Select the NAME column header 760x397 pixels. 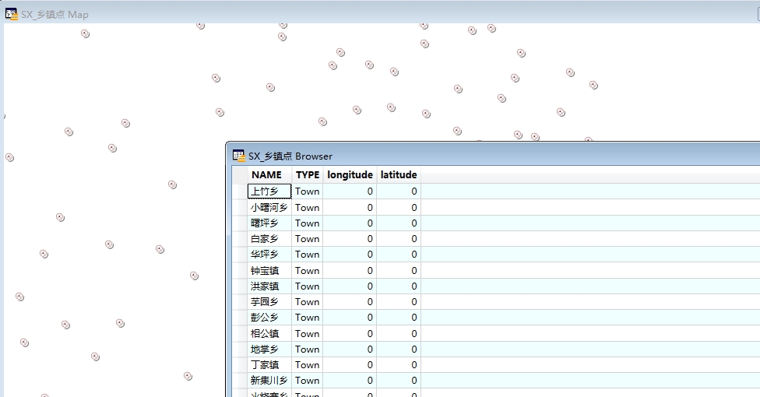pos(266,175)
